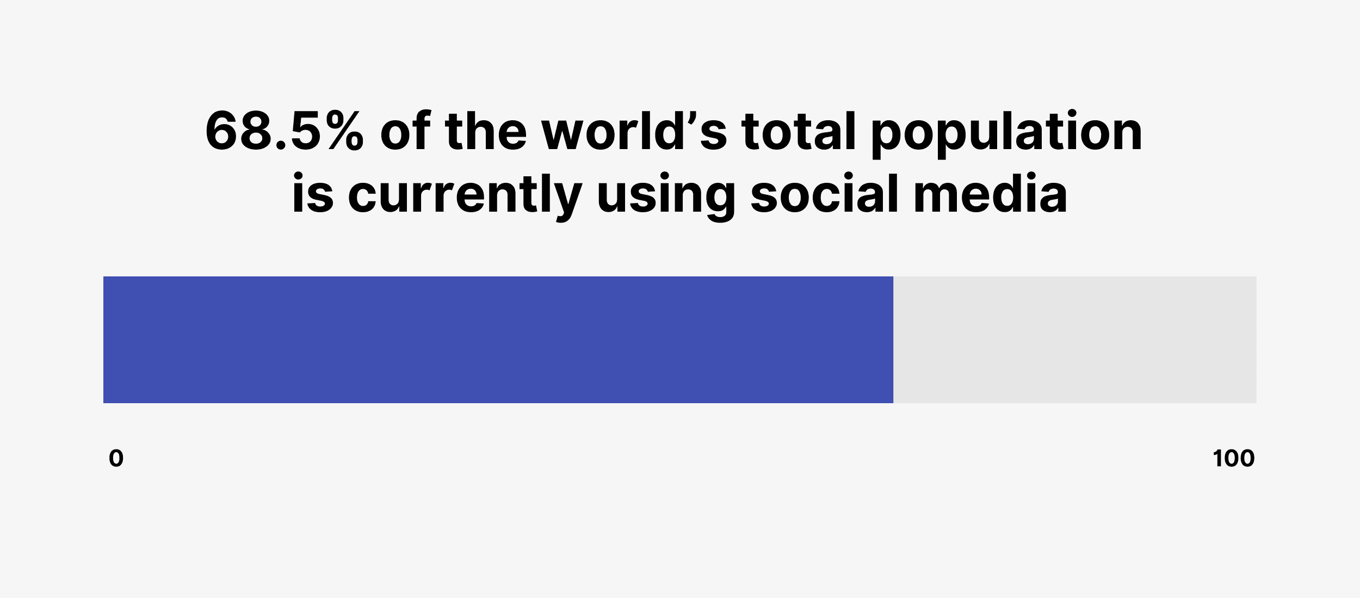
Task: Click the "0" label below the bar
Action: [116, 459]
